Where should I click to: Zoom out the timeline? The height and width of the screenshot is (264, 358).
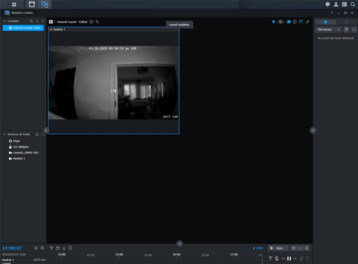pos(36,248)
